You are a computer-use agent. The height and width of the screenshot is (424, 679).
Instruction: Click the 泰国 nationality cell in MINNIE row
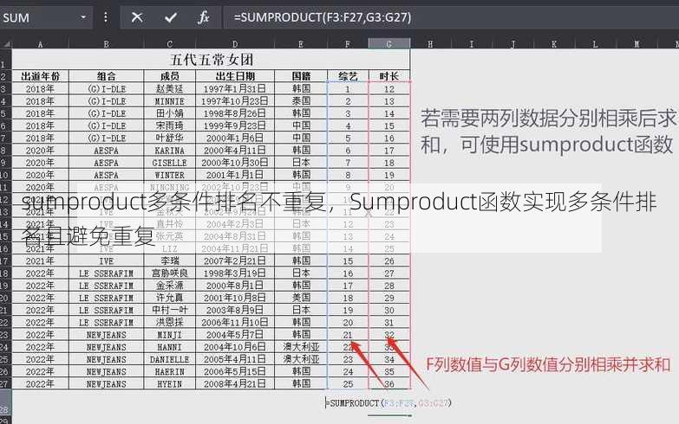pyautogui.click(x=301, y=101)
